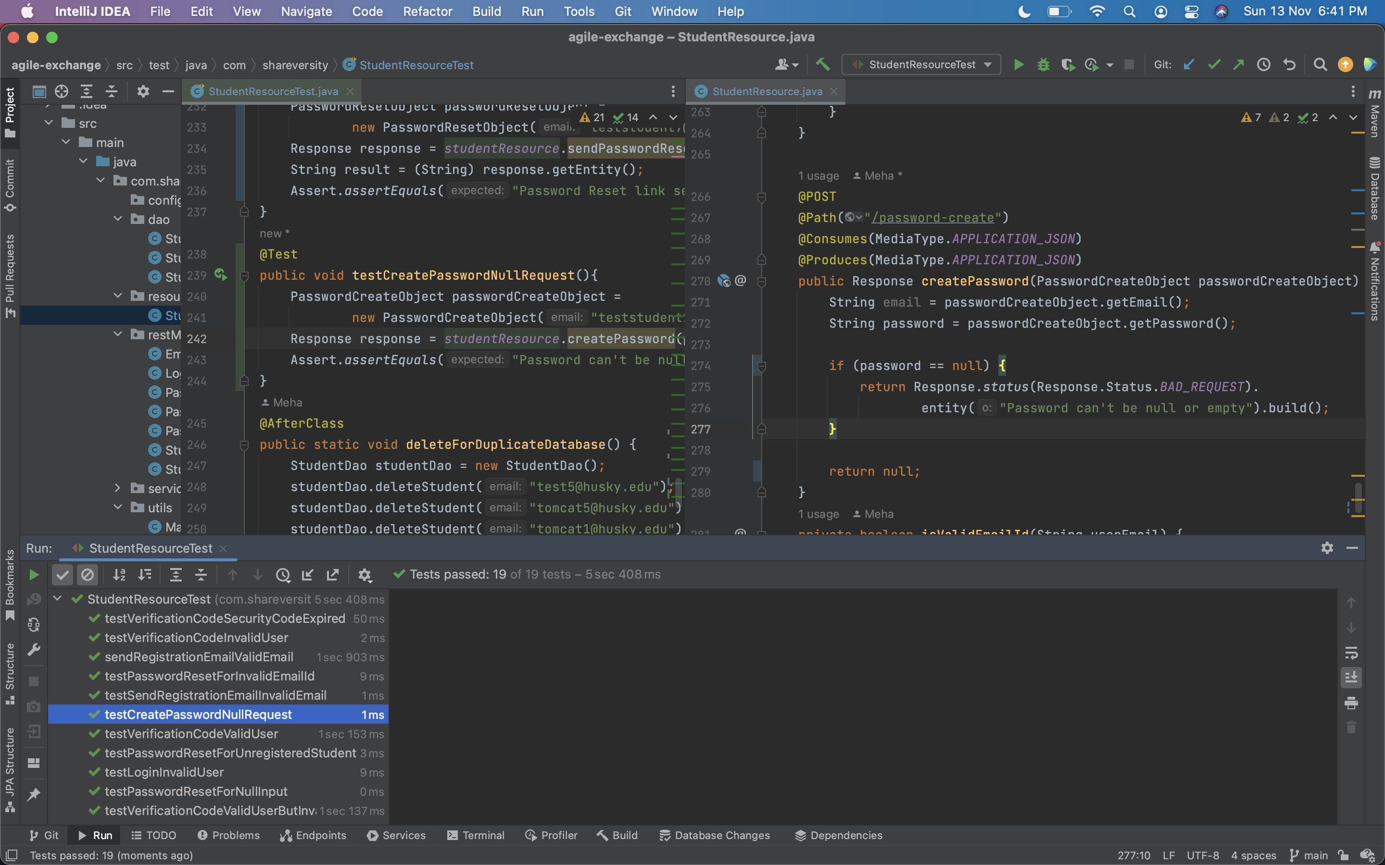Image resolution: width=1385 pixels, height=865 pixels.
Task: Open StudentResourceTest run configuration dropdown
Action: point(921,65)
